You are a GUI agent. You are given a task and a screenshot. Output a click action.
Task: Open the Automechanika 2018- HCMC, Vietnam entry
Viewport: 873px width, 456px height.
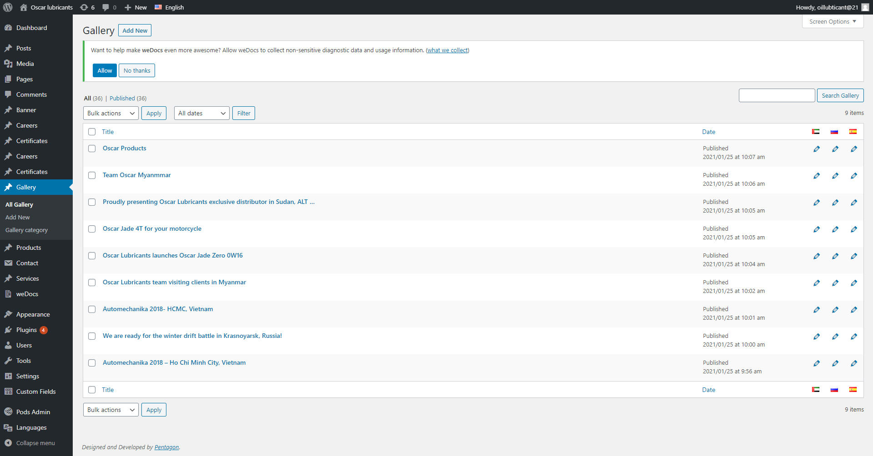pyautogui.click(x=158, y=309)
